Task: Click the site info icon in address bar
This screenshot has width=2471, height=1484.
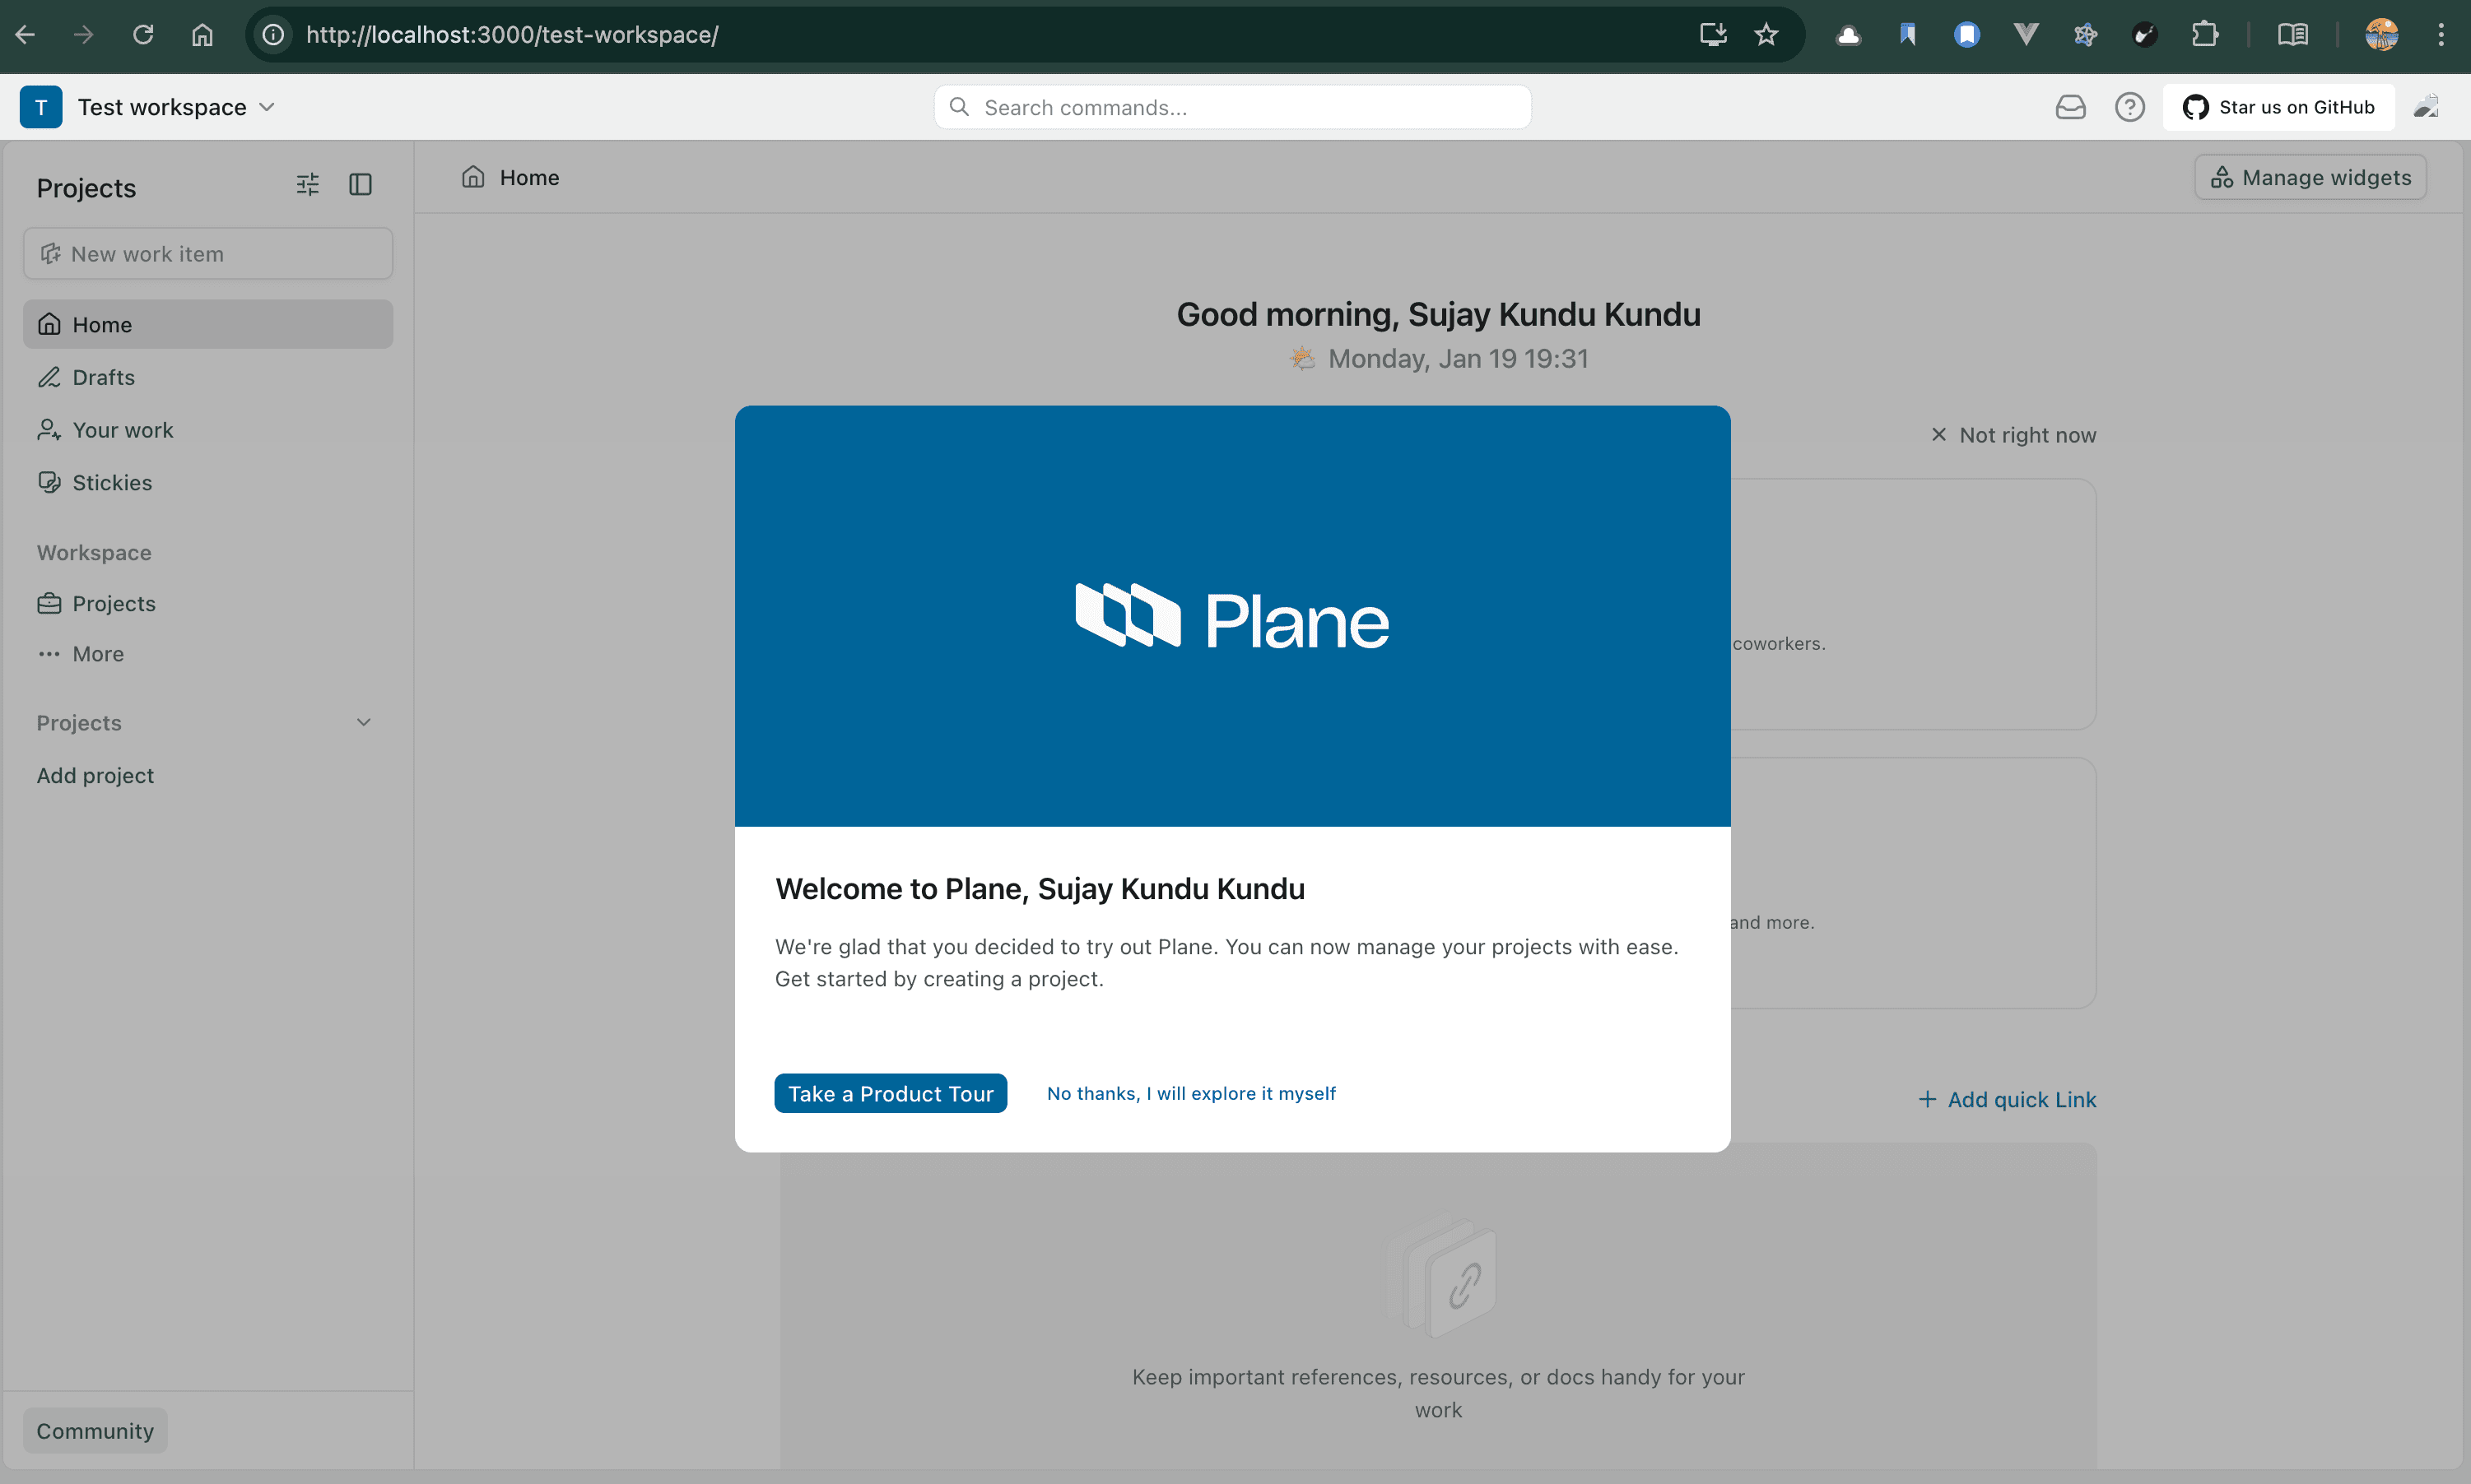Action: (273, 35)
